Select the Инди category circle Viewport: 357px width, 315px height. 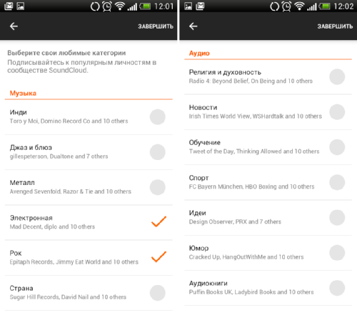[x=158, y=117]
